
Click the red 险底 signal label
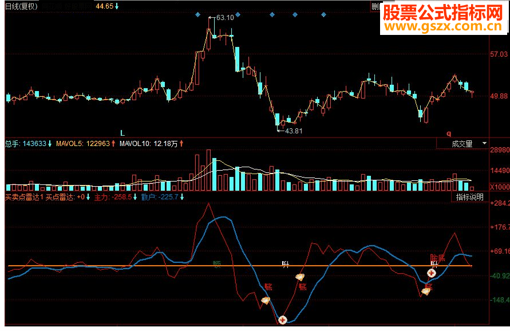(x=437, y=258)
